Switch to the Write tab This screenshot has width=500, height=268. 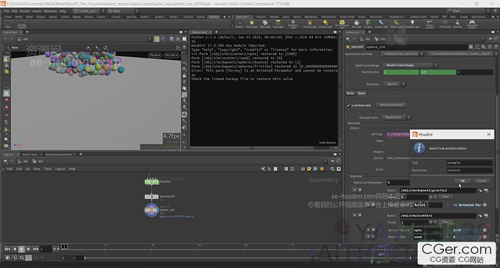click(350, 93)
